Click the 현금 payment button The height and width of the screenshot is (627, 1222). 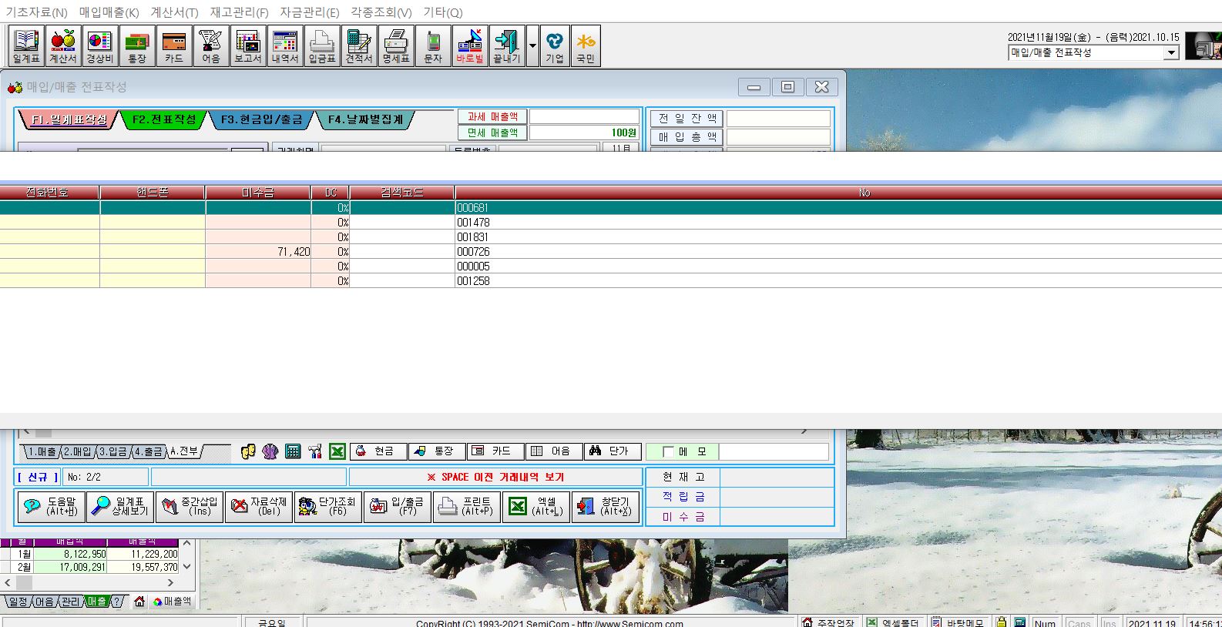pyautogui.click(x=378, y=451)
